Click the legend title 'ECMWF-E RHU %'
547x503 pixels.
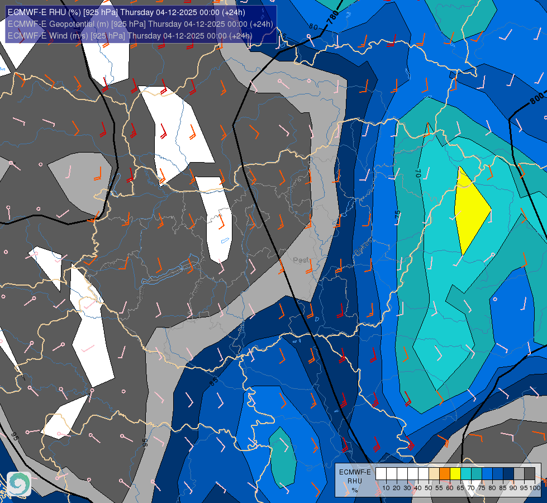355,481
